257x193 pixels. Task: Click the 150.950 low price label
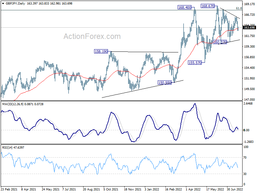point(164,83)
